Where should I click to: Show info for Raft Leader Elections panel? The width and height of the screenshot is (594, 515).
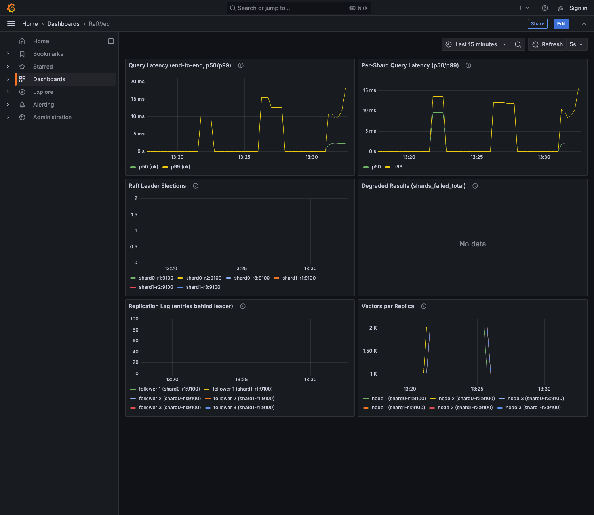pyautogui.click(x=196, y=186)
